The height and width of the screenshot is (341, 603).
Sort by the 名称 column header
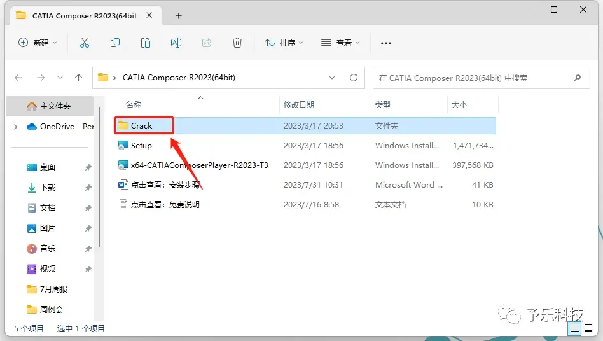click(x=134, y=104)
